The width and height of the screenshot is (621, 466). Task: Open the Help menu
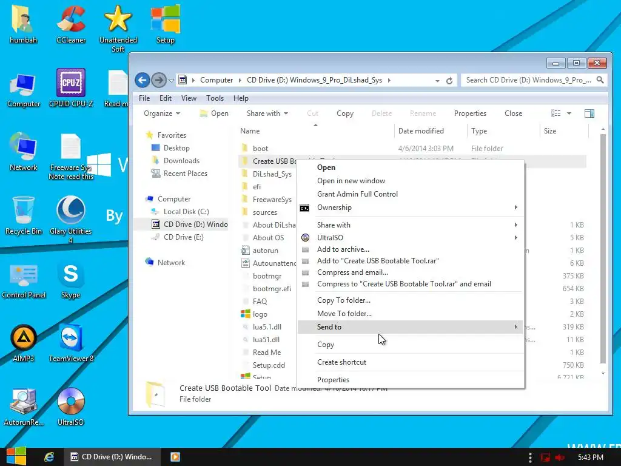(x=241, y=98)
